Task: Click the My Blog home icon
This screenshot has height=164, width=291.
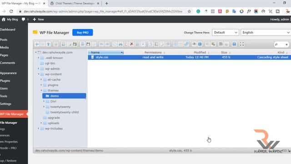Action: pos(4,19)
